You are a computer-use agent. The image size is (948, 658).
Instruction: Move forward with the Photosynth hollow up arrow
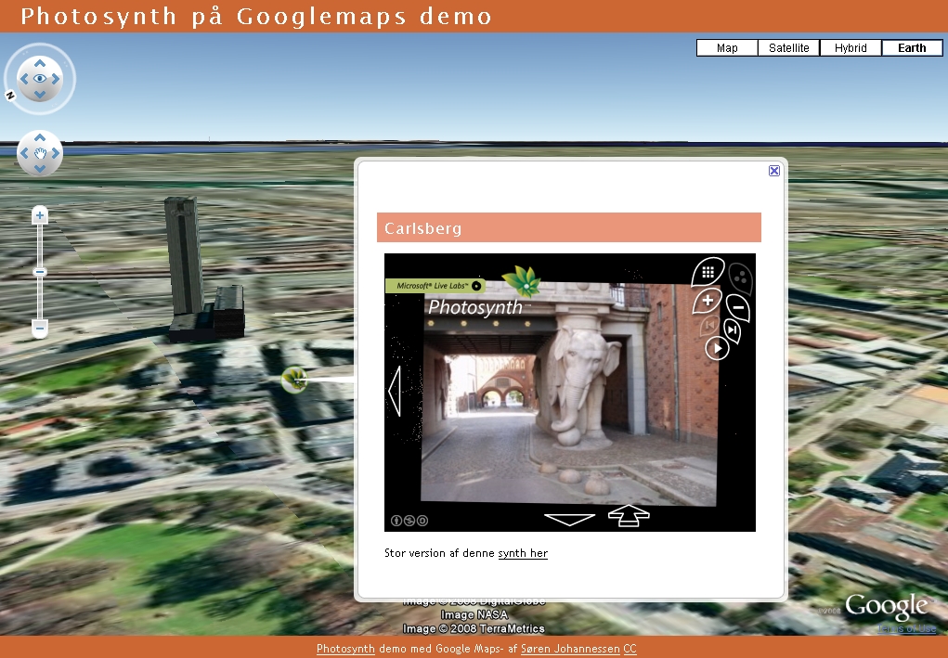629,515
